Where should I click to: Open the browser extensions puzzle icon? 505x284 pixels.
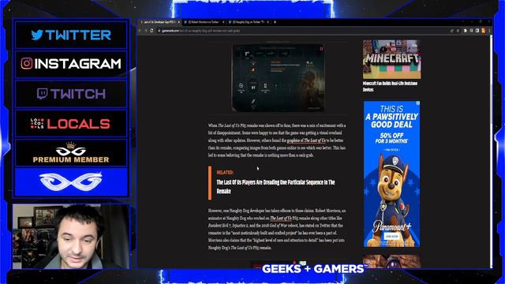465,31
